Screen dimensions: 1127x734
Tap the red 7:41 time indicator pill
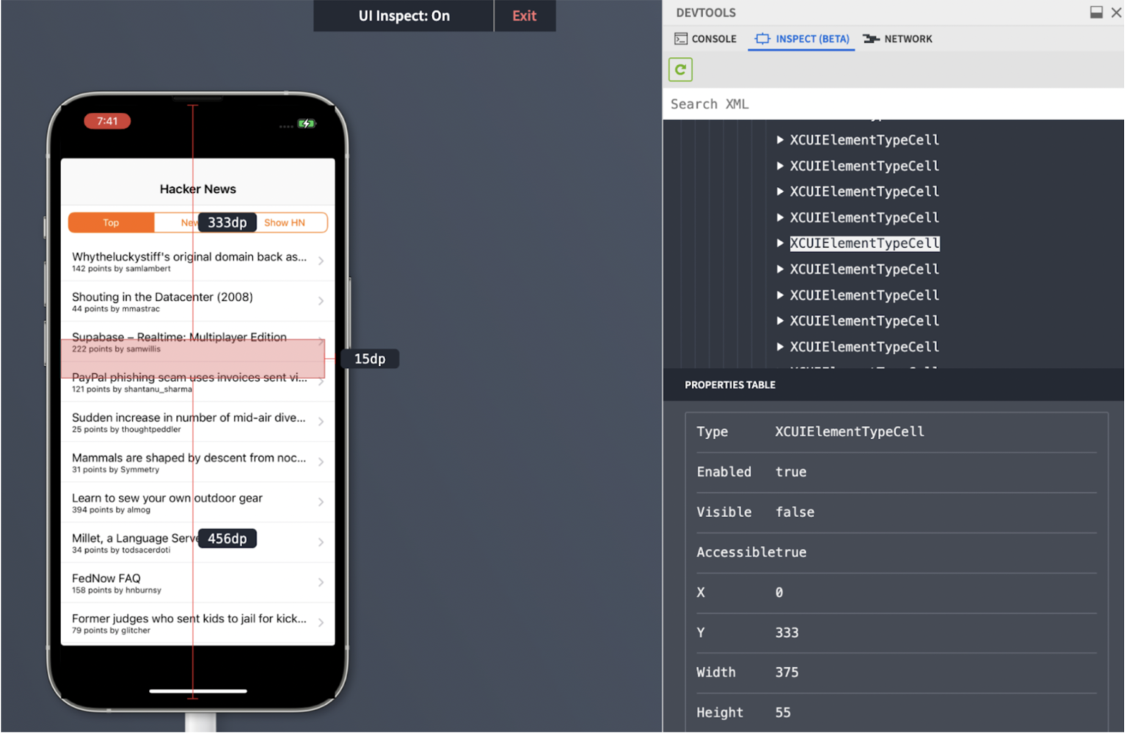click(x=107, y=122)
